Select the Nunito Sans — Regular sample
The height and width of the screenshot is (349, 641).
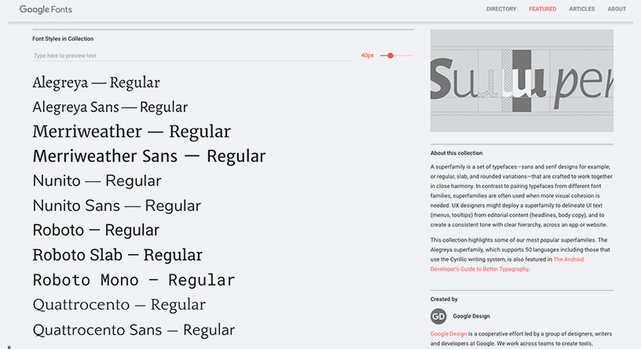click(116, 205)
